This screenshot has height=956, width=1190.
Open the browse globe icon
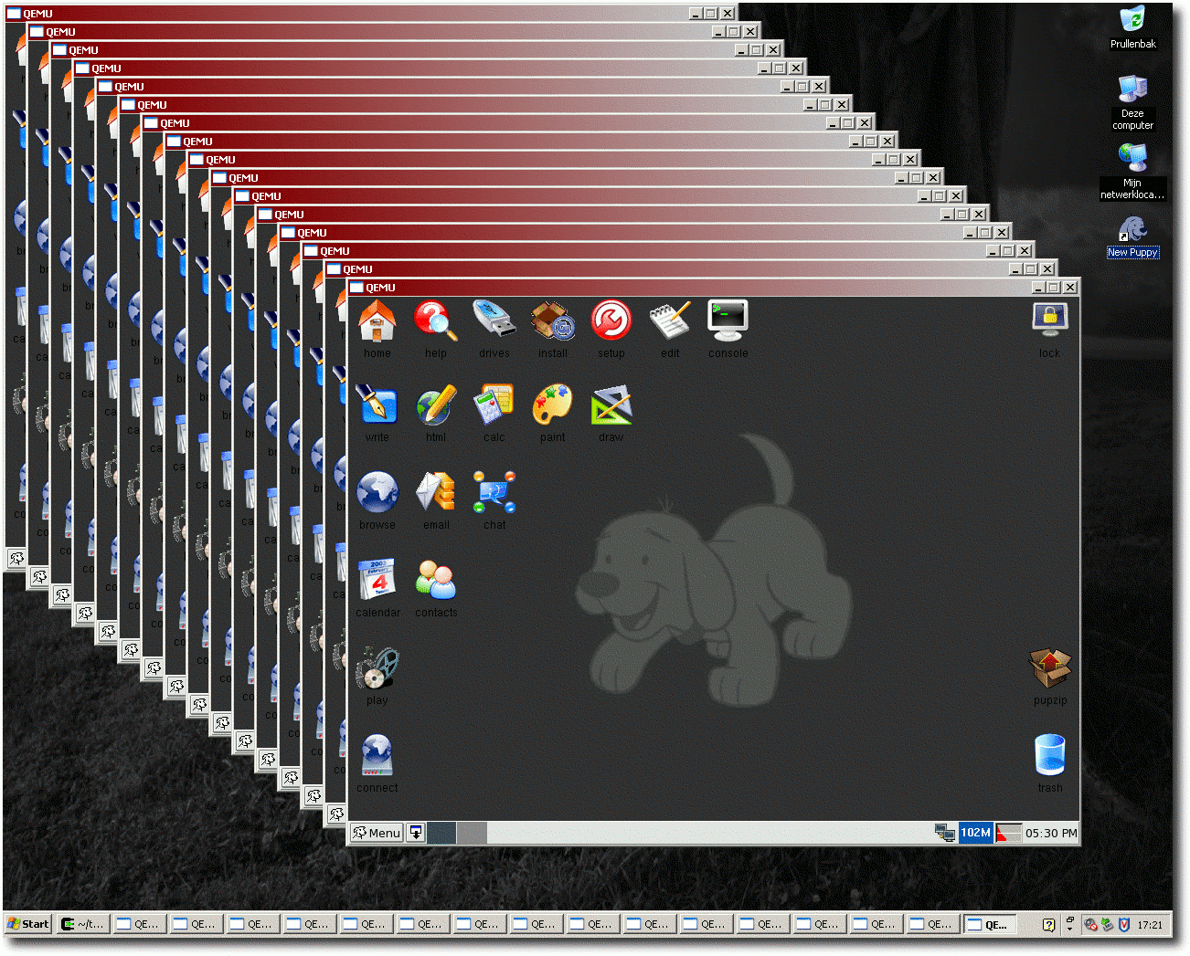click(x=377, y=493)
